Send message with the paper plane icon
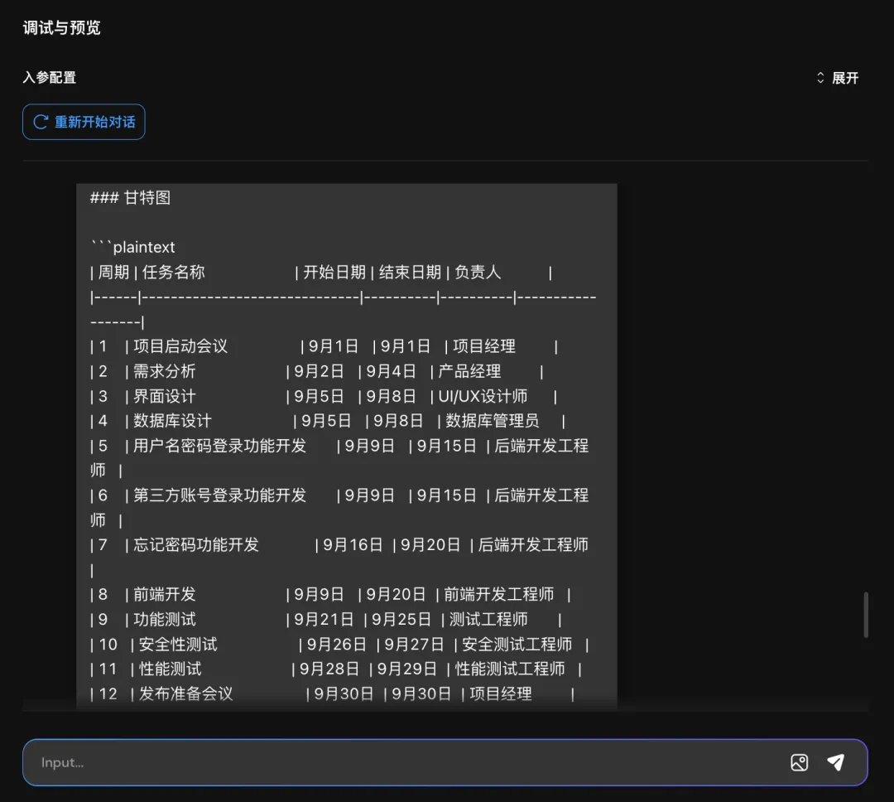 836,762
